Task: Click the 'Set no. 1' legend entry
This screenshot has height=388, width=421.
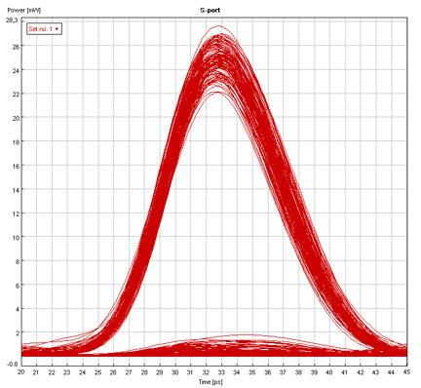Action: coord(44,29)
